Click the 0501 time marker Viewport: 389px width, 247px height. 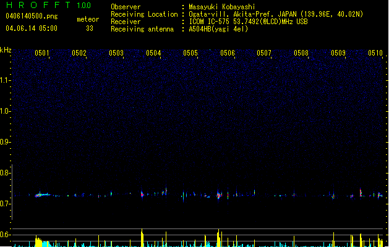point(41,53)
